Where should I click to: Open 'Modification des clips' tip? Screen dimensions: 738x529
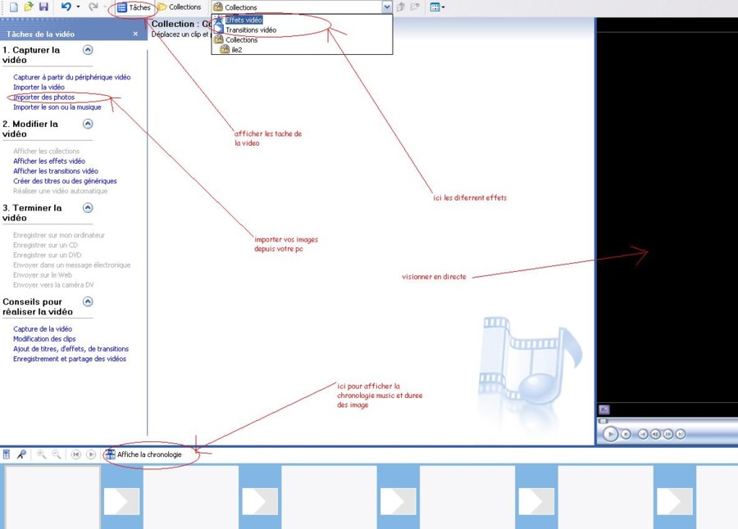tap(44, 339)
